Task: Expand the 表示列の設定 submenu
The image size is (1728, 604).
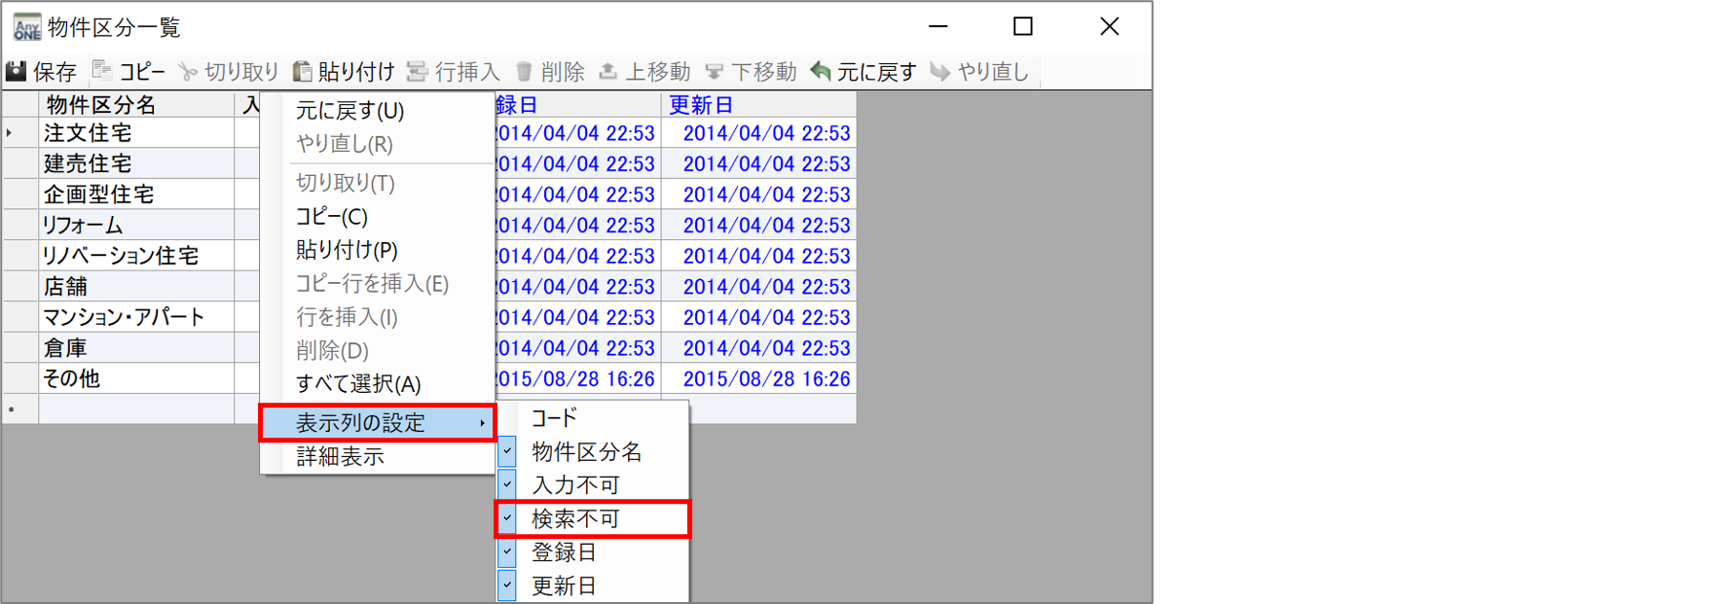Action: point(378,423)
